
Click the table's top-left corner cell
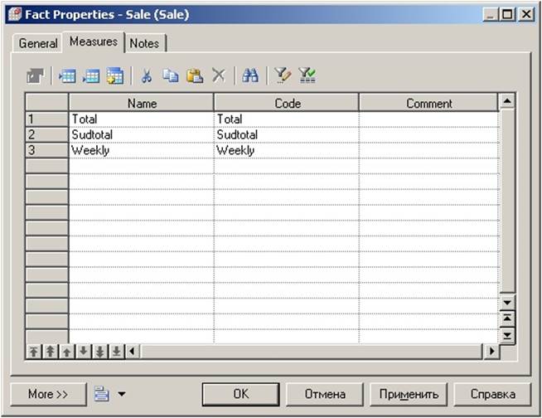(x=47, y=102)
